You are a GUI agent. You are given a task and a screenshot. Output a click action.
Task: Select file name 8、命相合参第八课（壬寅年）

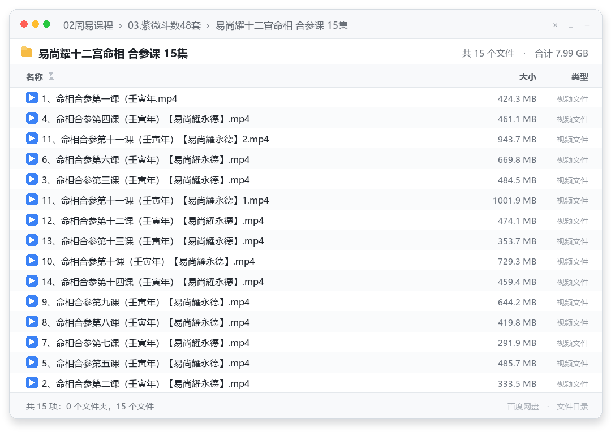coord(146,322)
